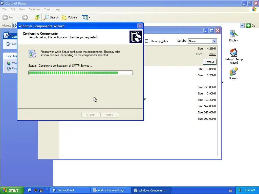Open the Start menu

click(x=12, y=190)
